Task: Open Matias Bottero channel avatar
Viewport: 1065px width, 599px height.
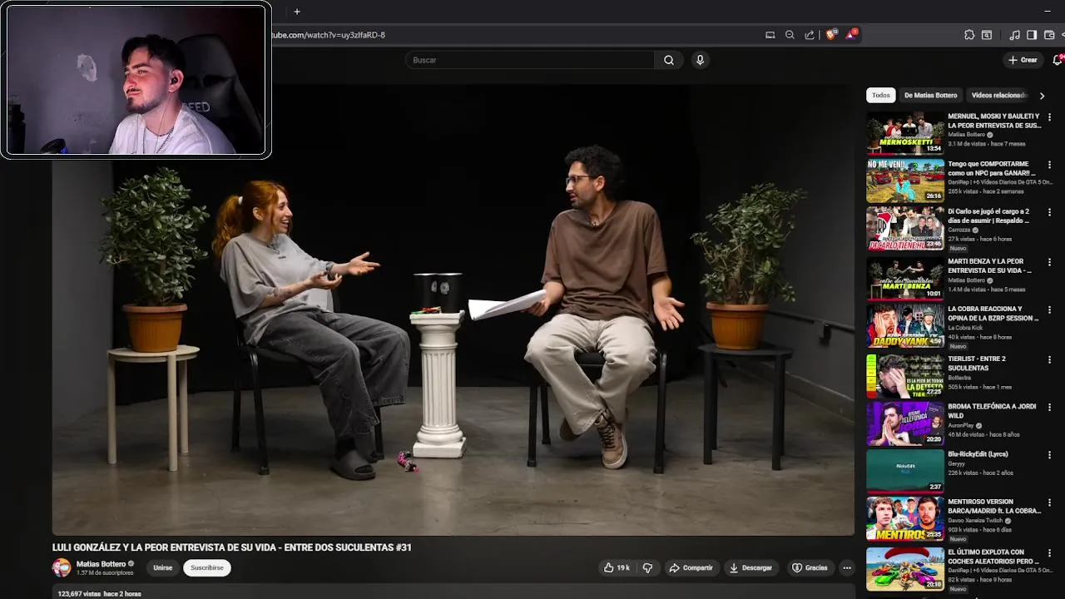Action: tap(62, 567)
